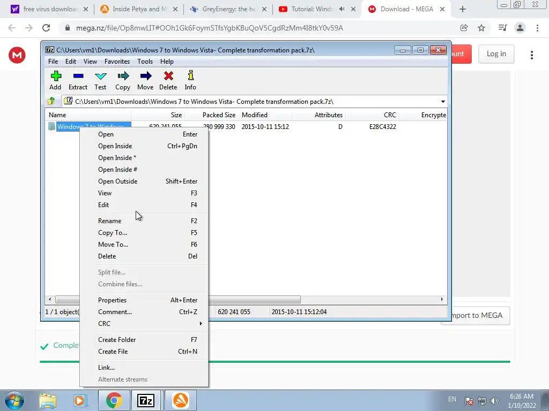Select Comment... in context menu
The height and width of the screenshot is (411, 549).
tap(144, 312)
